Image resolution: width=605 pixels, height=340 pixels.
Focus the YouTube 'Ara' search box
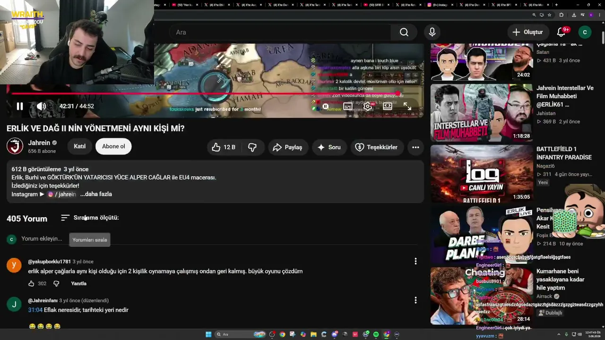[x=280, y=32]
